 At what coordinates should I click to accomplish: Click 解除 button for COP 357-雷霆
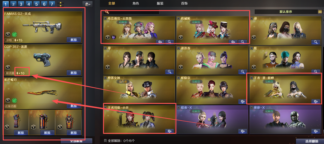click(74, 73)
